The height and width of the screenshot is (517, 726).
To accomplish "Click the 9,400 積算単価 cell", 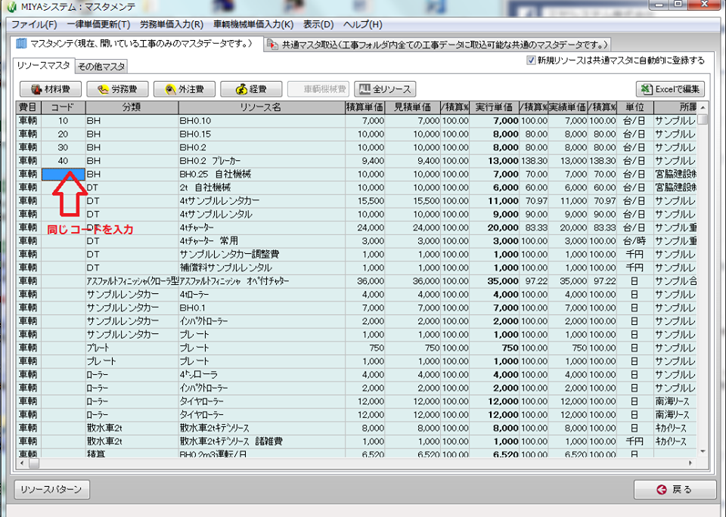I will [x=365, y=161].
